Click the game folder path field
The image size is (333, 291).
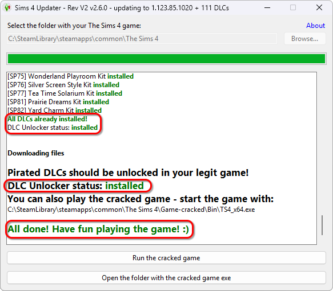(x=142, y=39)
